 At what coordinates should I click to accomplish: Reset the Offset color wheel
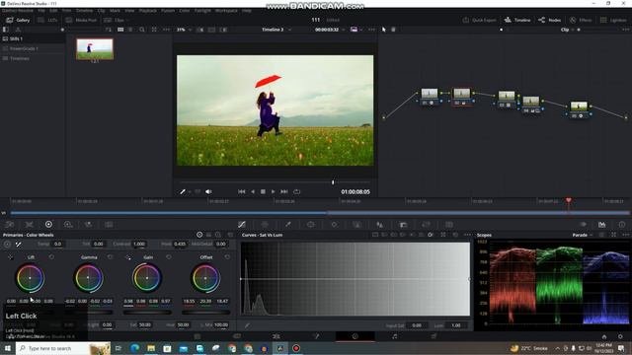coord(227,256)
